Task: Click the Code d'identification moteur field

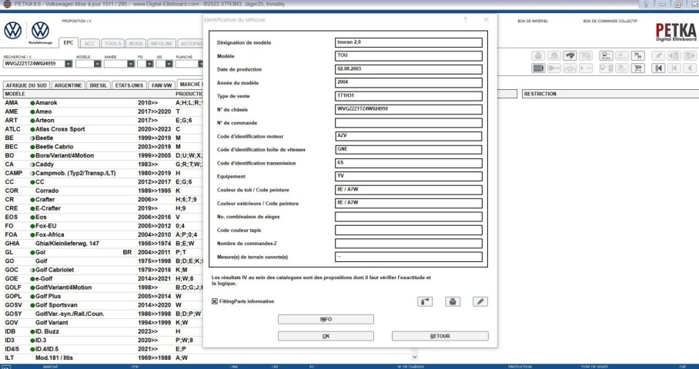Action: pos(408,136)
